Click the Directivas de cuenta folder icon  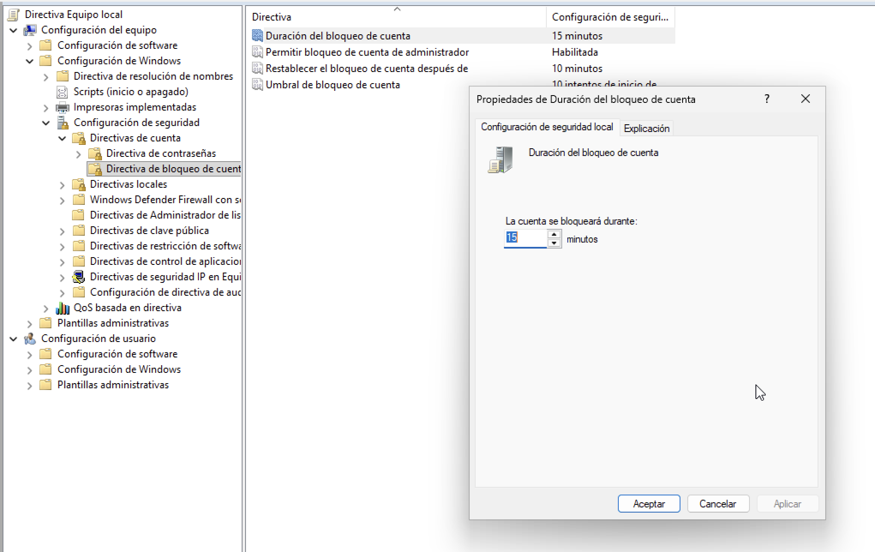(79, 138)
